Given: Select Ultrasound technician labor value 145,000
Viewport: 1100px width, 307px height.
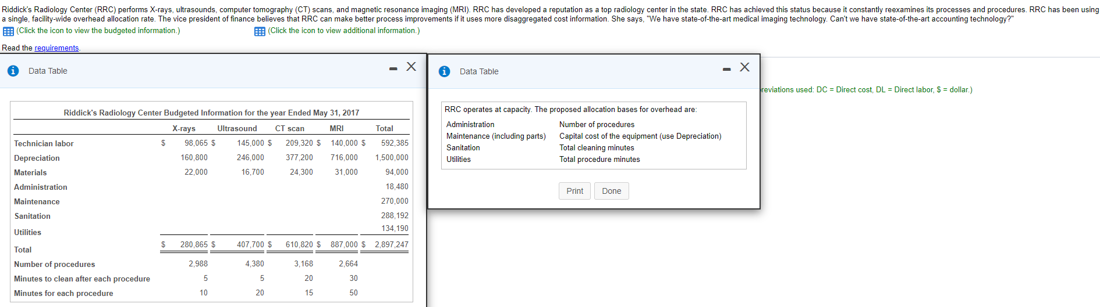Looking at the screenshot, I should click(x=250, y=143).
